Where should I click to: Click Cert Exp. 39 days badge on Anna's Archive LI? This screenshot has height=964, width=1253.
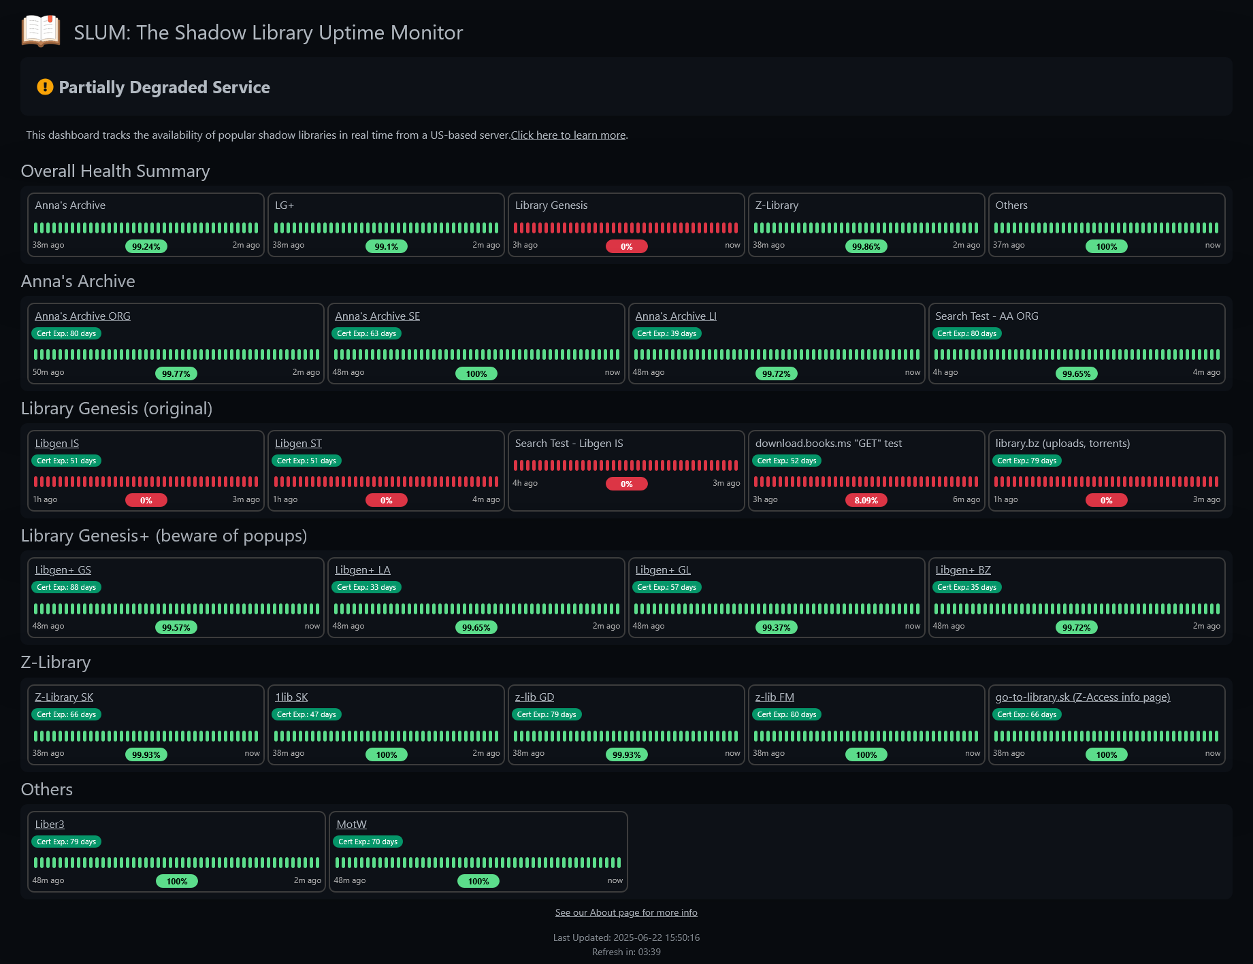click(666, 333)
